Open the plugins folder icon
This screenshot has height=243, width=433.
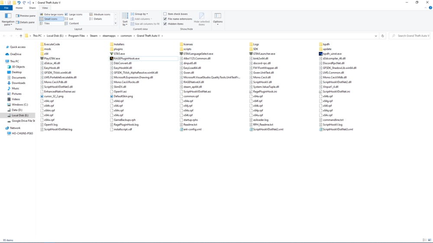tap(112, 49)
